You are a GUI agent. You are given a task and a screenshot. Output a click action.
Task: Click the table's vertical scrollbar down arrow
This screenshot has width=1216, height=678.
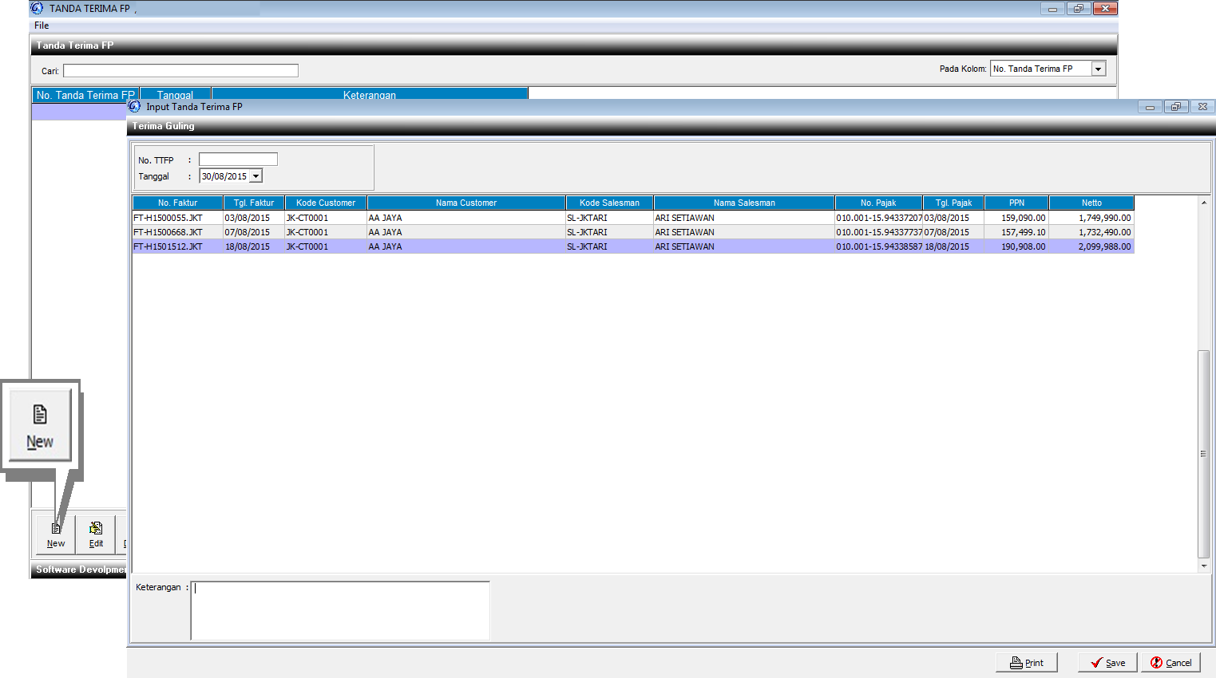click(x=1204, y=566)
